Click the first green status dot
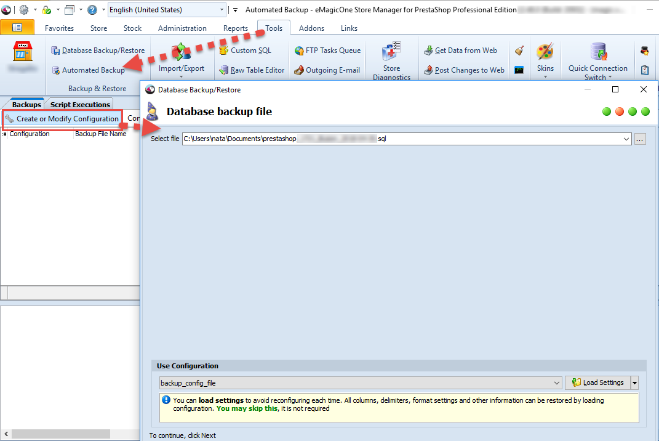 [607, 111]
